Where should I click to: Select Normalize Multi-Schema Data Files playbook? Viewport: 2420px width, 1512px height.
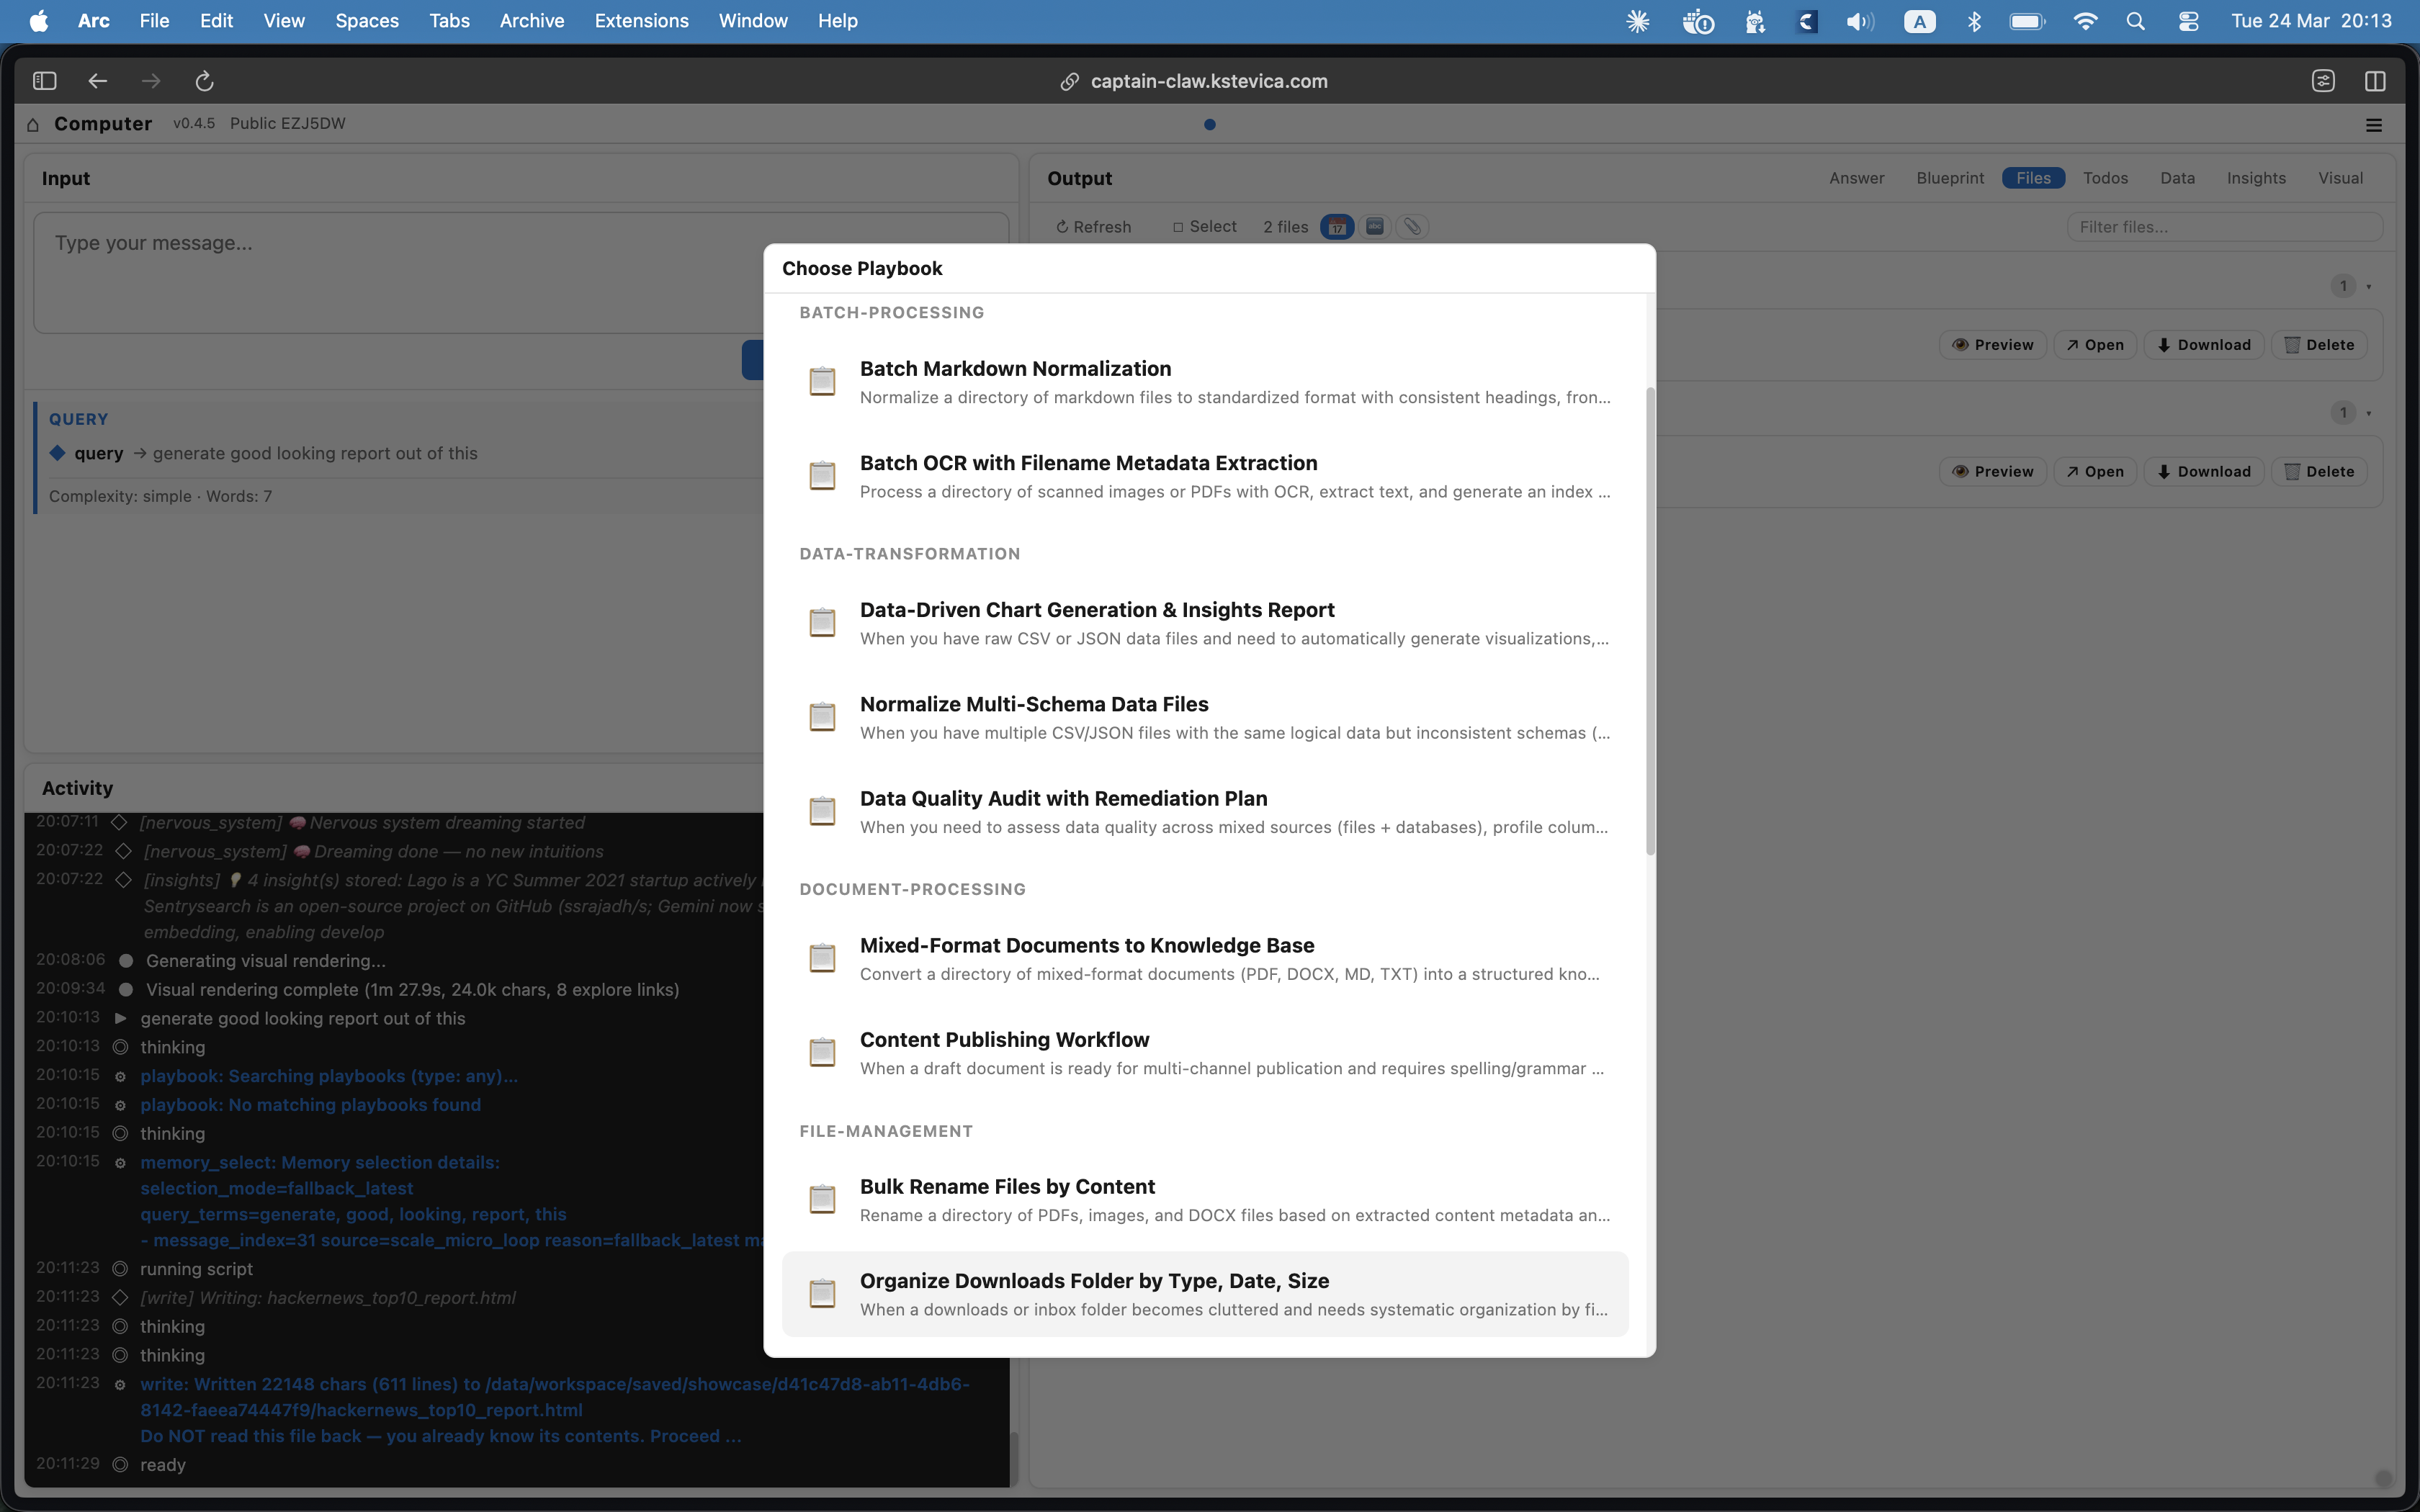(1205, 717)
